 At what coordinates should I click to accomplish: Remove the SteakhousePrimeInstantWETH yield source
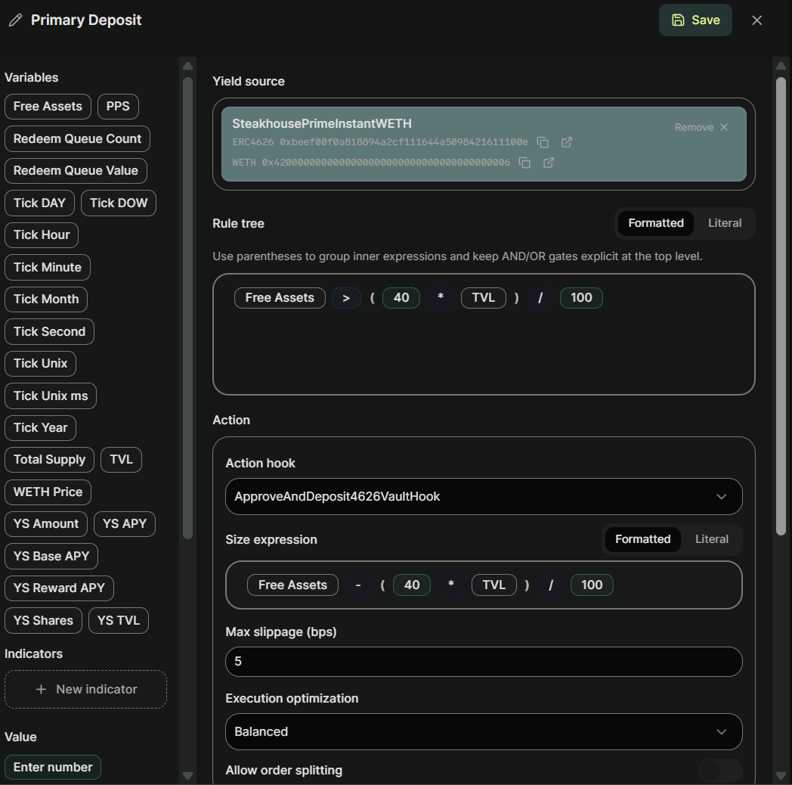(701, 127)
